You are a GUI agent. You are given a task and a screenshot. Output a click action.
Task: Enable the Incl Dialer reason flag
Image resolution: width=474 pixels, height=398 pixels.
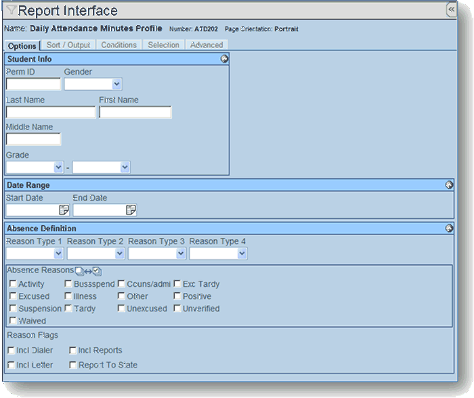pyautogui.click(x=11, y=351)
